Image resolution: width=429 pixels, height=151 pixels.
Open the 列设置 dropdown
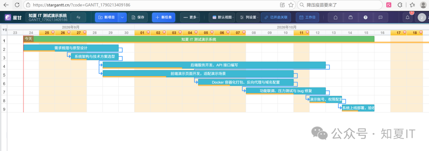248,17
